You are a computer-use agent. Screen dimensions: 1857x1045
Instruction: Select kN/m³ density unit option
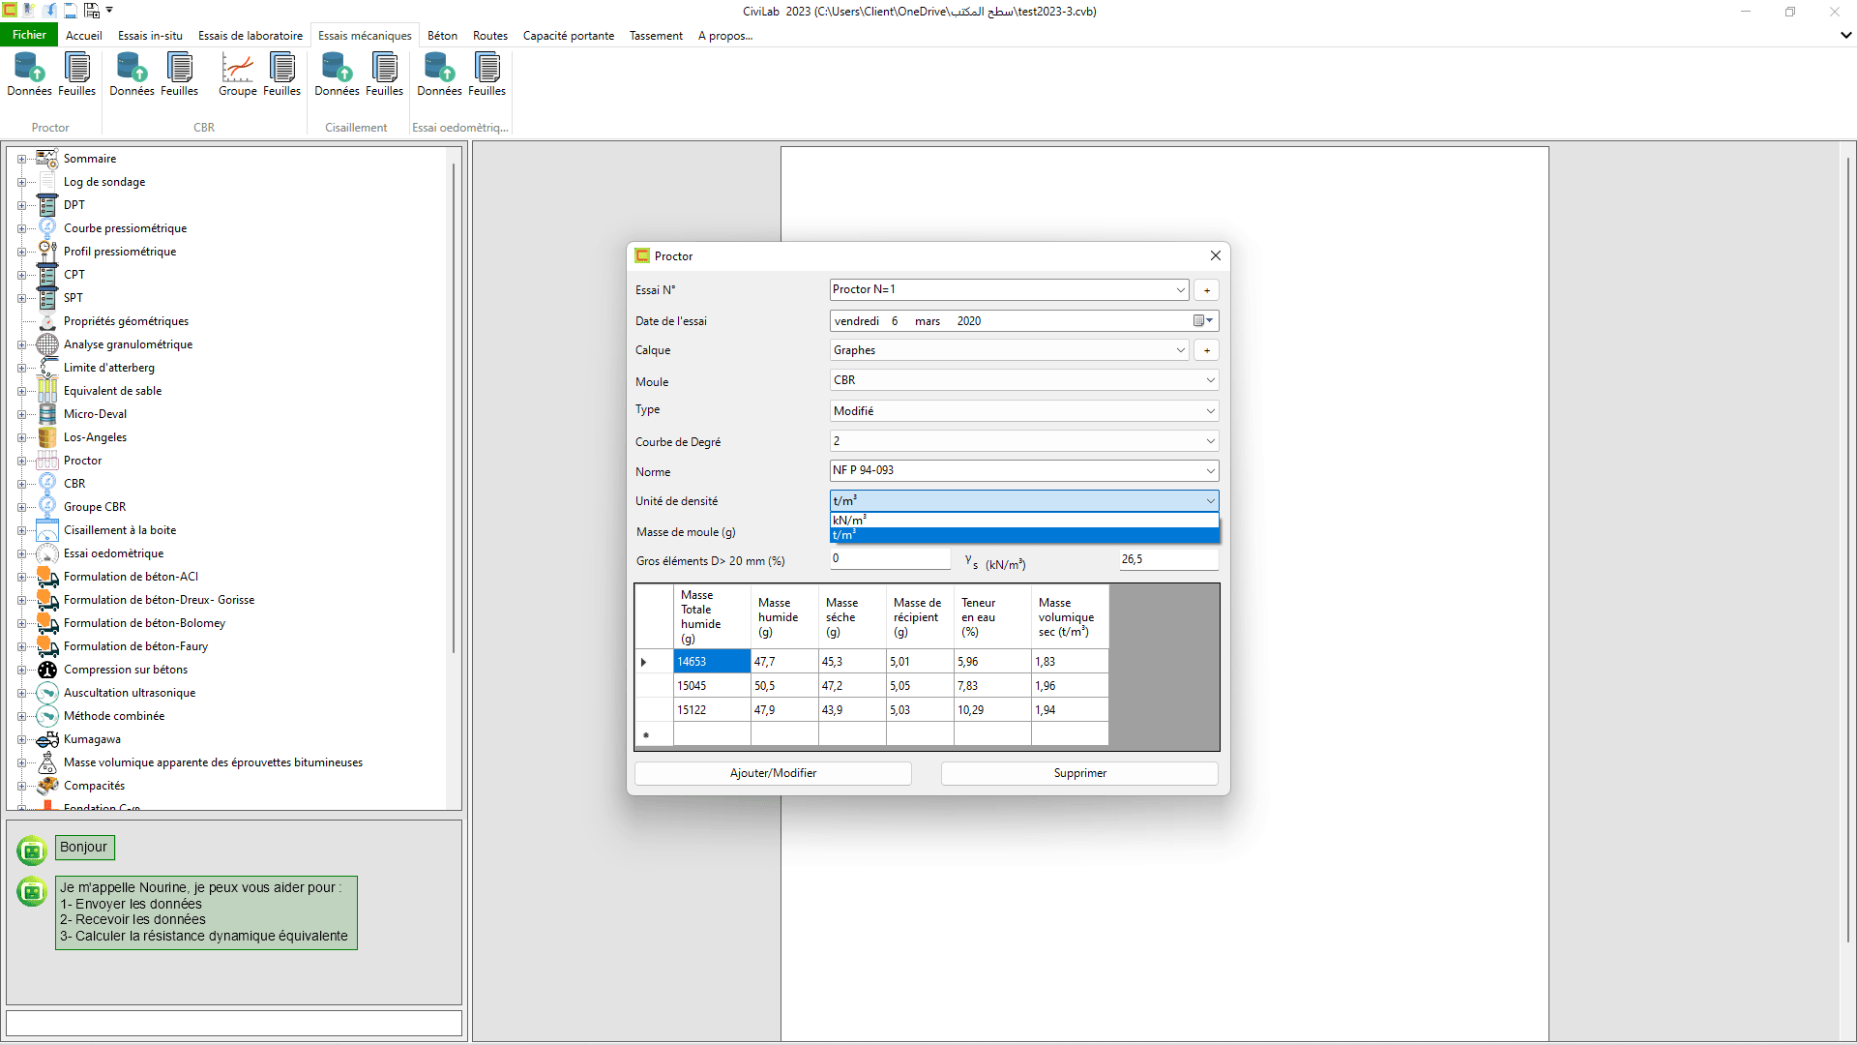1024,521
